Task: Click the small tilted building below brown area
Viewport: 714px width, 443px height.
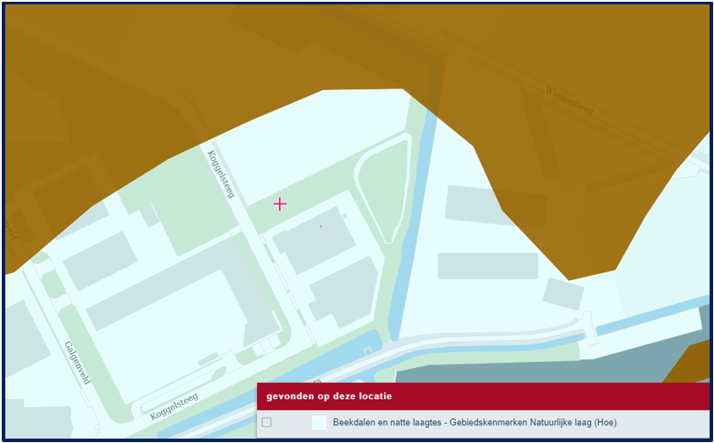Action: (563, 294)
